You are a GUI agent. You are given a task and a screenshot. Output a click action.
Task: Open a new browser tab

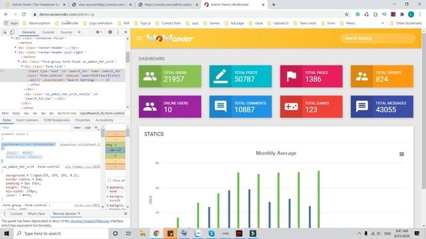274,5
